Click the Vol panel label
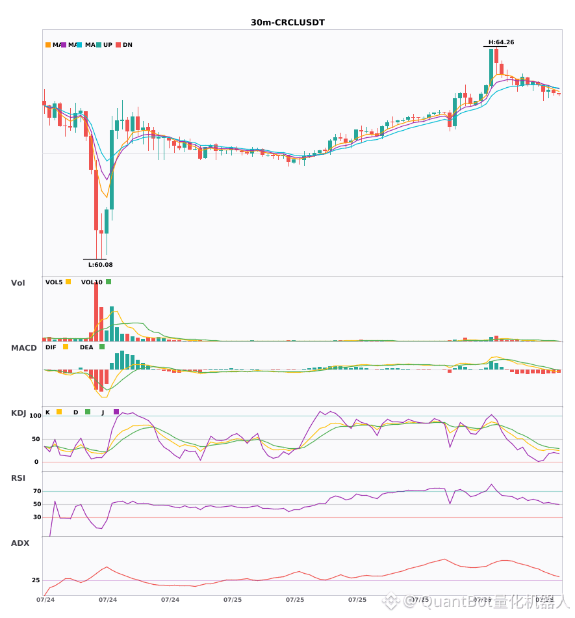Viewport: 575px width, 618px height. pyautogui.click(x=18, y=283)
